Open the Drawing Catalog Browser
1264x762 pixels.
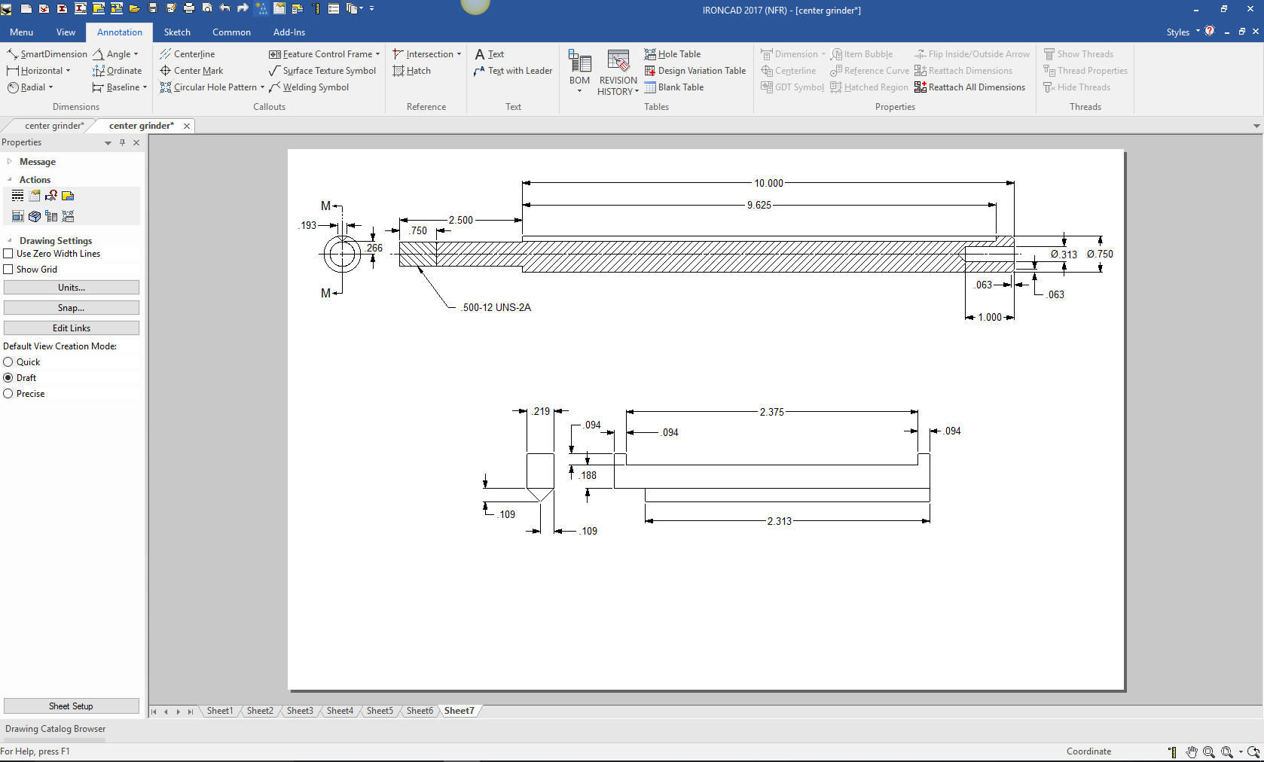(56, 729)
